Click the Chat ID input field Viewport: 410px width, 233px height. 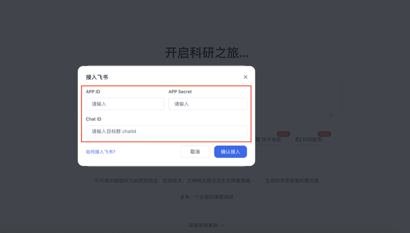pyautogui.click(x=166, y=131)
